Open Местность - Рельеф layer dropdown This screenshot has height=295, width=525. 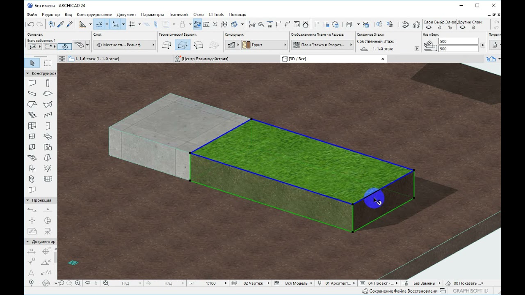[125, 45]
